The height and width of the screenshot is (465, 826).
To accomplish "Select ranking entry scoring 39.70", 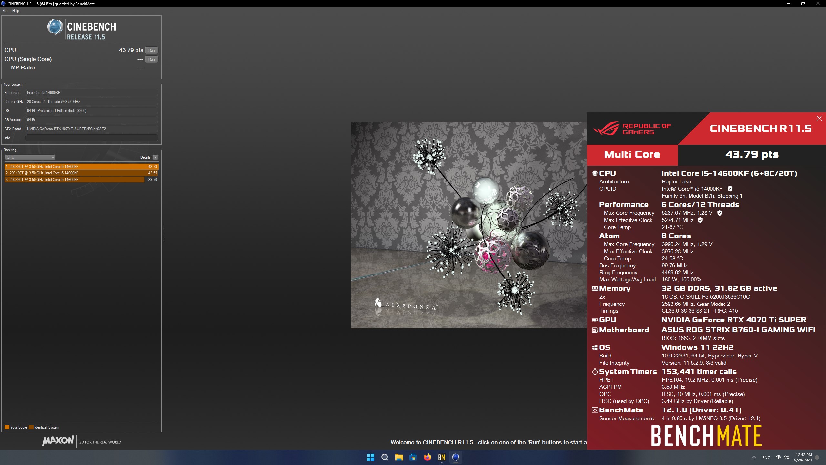I will point(81,180).
